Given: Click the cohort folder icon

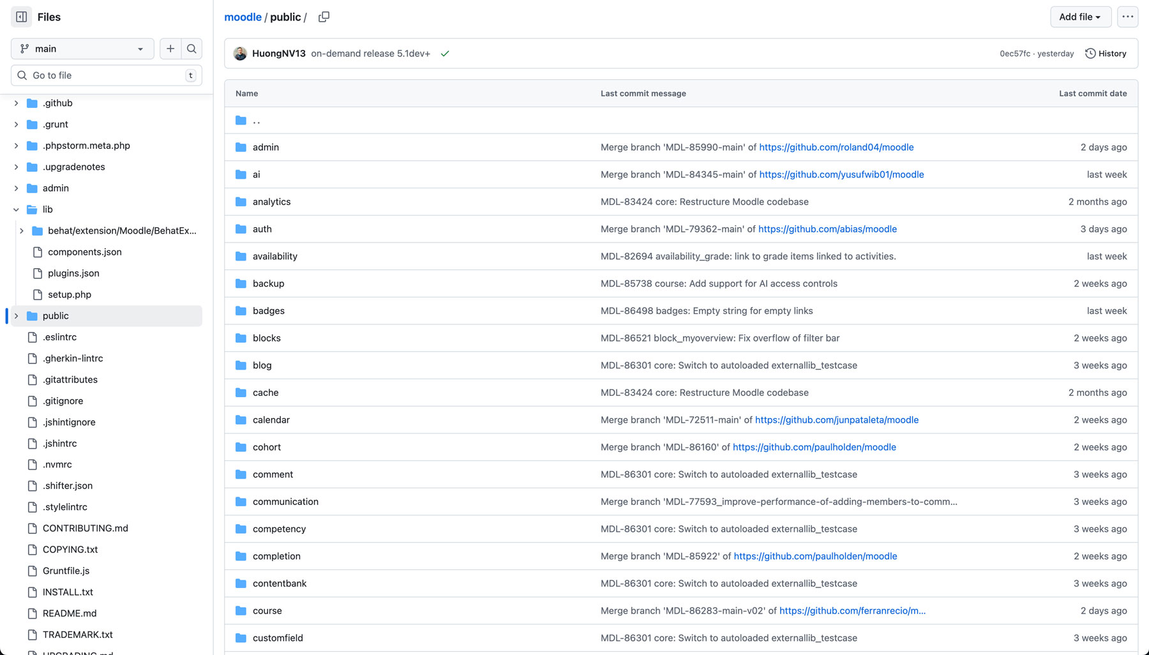Looking at the screenshot, I should click(x=241, y=448).
